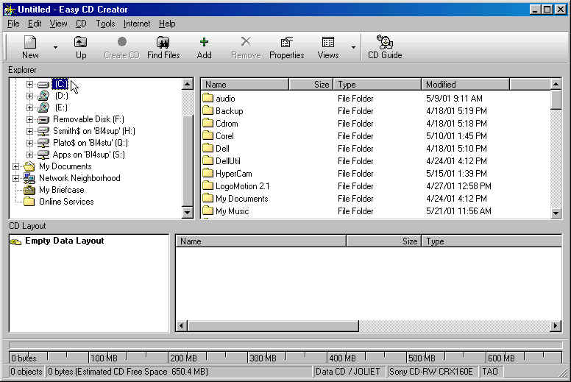Expand Ssmith$ on 'Bl4sup' (H:) node
This screenshot has height=382, width=571.
30,131
